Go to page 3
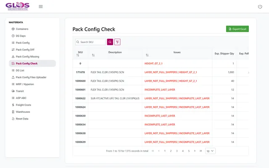 click(x=177, y=151)
